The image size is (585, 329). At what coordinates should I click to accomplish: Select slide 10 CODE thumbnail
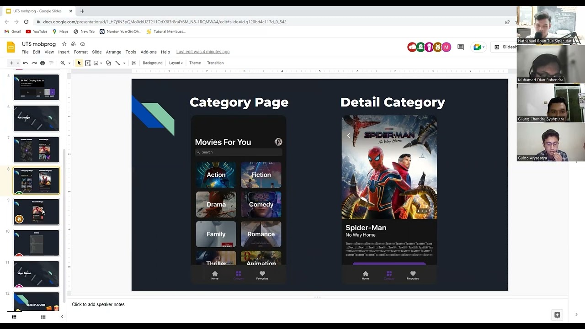(x=36, y=243)
